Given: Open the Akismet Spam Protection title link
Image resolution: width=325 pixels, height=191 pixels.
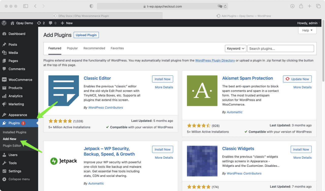Looking at the screenshot, I should coord(248,78).
